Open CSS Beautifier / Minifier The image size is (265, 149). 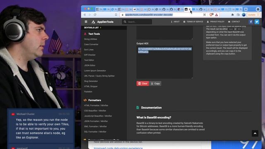(x=95, y=111)
